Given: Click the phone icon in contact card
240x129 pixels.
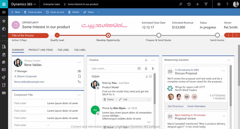Looking at the screenshot, I should pyautogui.click(x=79, y=82).
